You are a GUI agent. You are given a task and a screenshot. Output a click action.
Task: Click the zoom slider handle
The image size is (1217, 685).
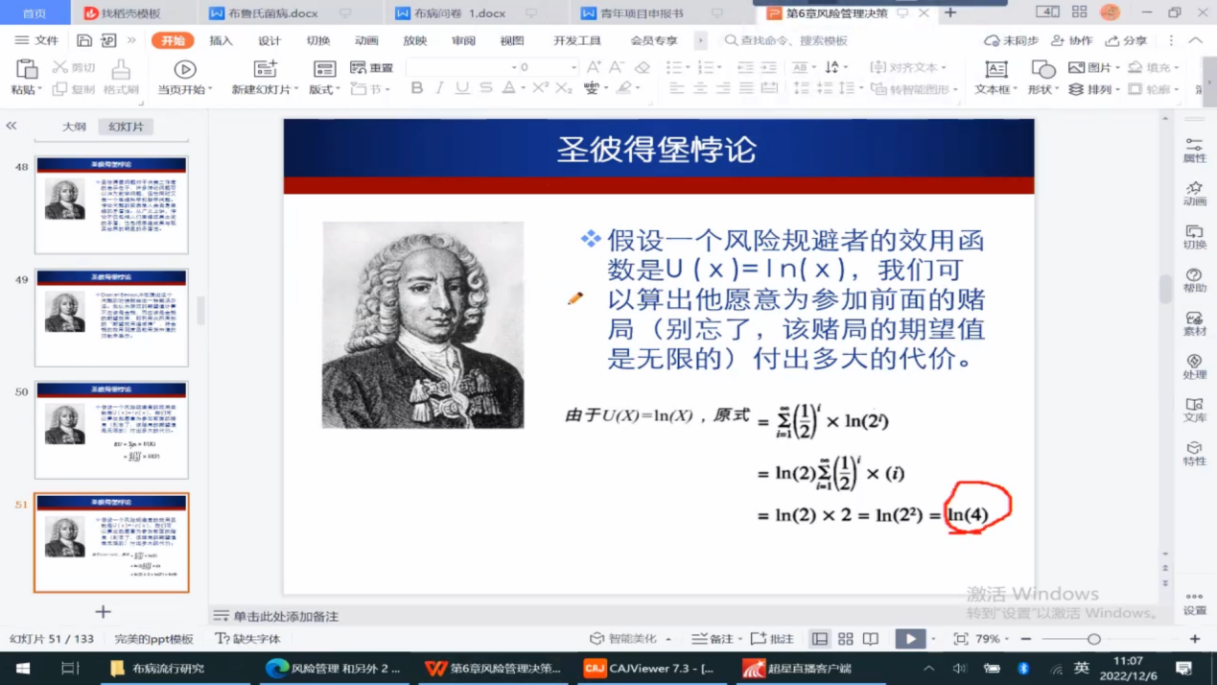pyautogui.click(x=1093, y=639)
